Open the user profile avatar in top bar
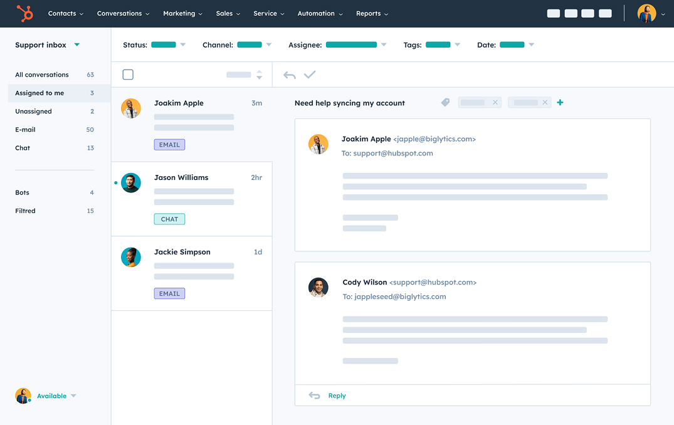 pyautogui.click(x=646, y=13)
